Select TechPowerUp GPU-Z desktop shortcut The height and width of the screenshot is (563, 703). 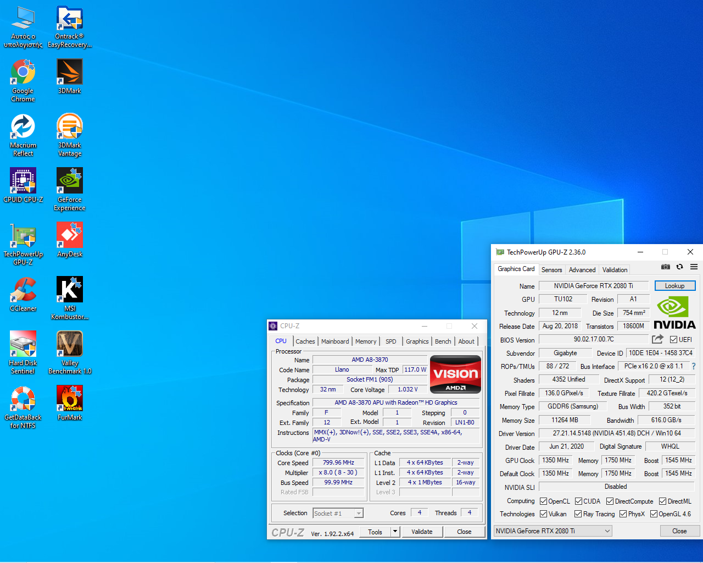point(23,244)
